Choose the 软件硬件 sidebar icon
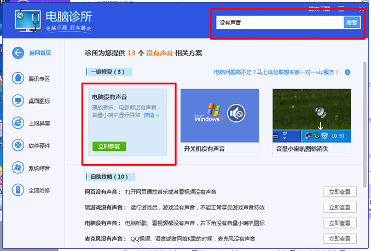The image size is (371, 251). (x=19, y=145)
